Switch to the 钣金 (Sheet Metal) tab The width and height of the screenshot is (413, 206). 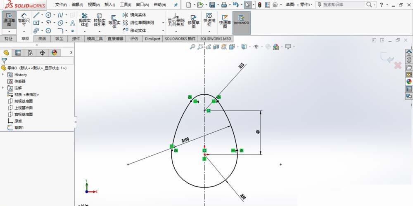coord(59,39)
